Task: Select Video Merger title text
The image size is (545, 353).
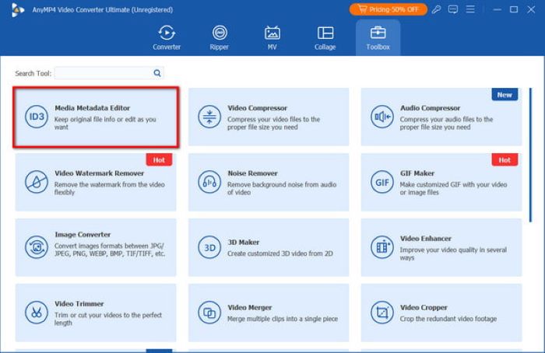Action: [250, 308]
